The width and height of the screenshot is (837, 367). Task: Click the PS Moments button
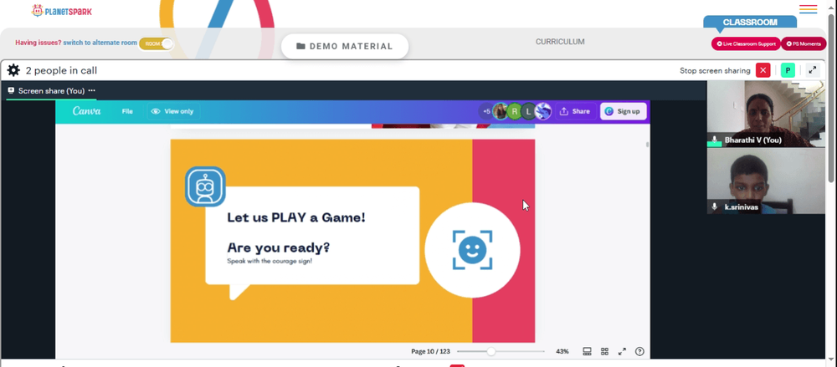pyautogui.click(x=804, y=43)
